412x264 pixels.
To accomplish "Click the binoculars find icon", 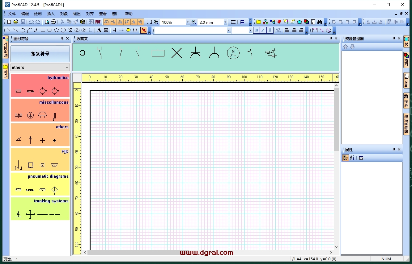I will coord(320,22).
